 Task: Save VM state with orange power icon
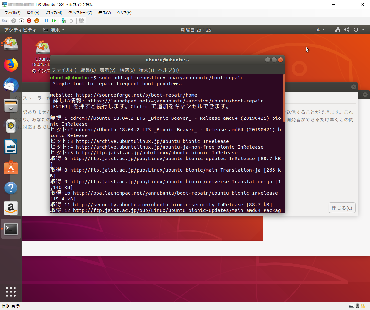point(37,21)
